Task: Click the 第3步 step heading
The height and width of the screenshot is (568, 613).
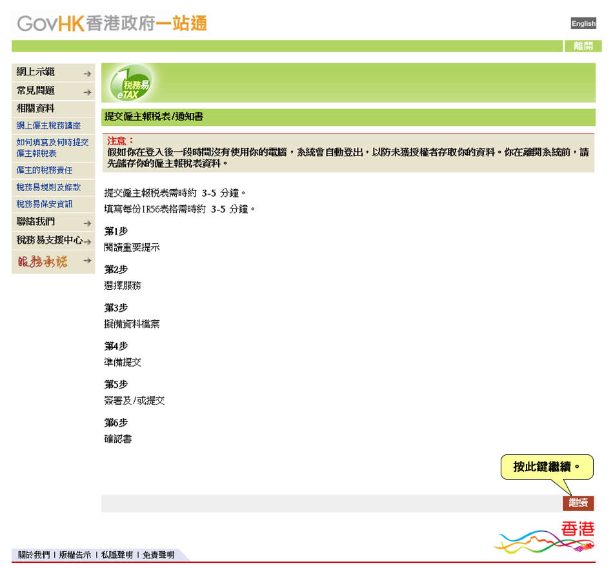Action: pyautogui.click(x=116, y=309)
